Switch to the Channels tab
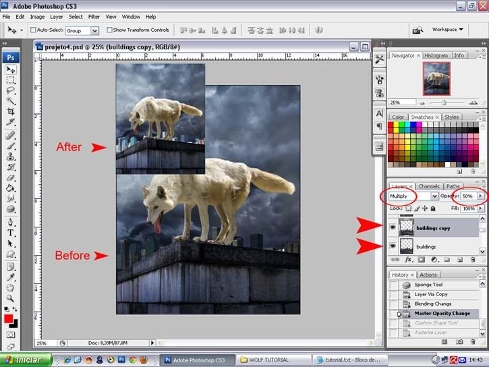Image resolution: width=489 pixels, height=367 pixels. click(428, 186)
